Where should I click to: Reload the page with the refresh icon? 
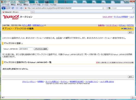(13, 8)
